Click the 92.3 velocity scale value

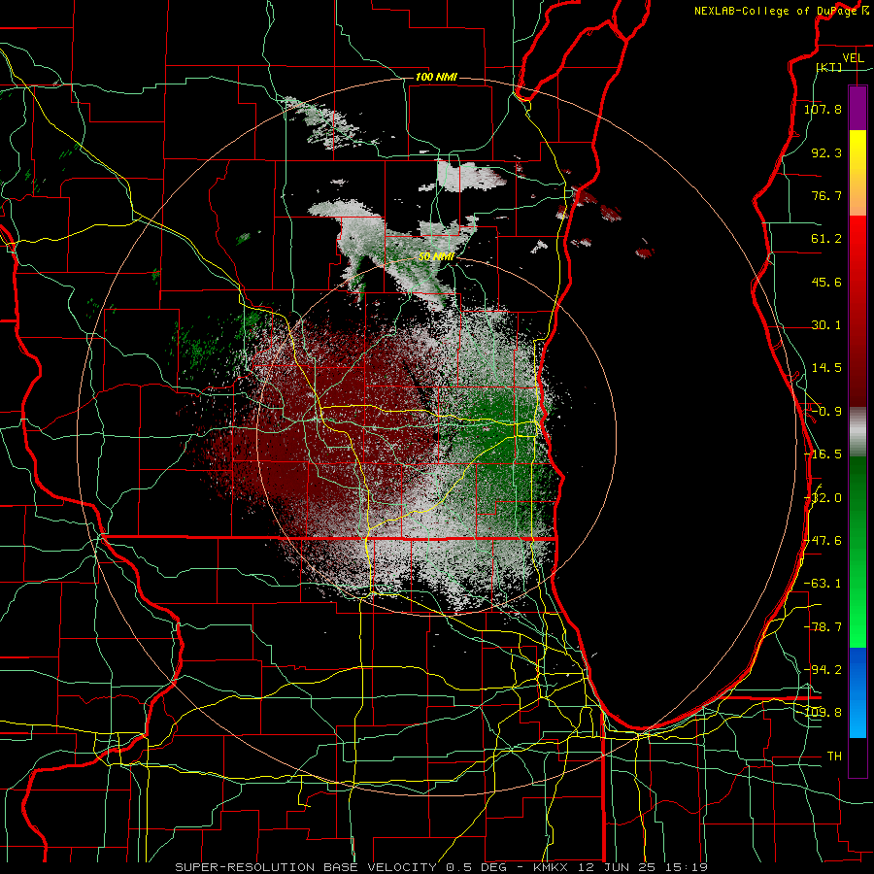click(826, 152)
